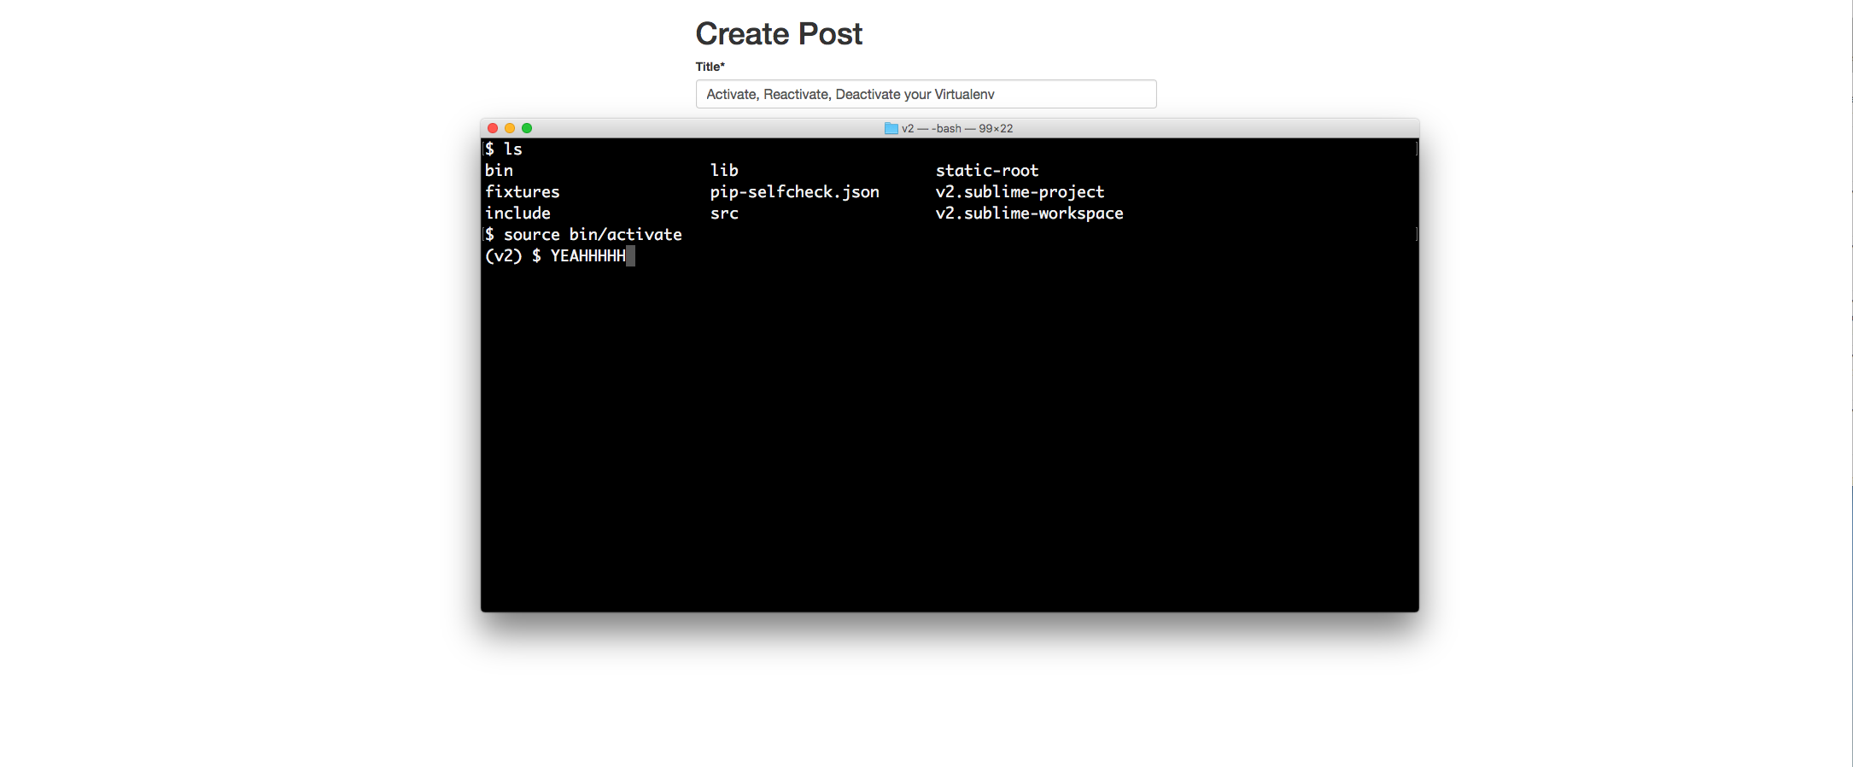The height and width of the screenshot is (767, 1853).
Task: Click the folder icon in terminal title bar
Action: (891, 128)
